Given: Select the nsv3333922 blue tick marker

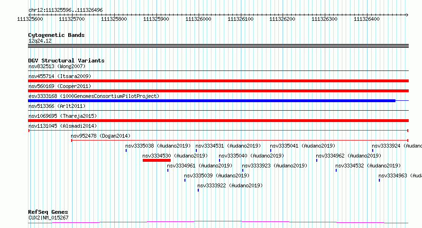Looking at the screenshot, I should click(198, 190).
